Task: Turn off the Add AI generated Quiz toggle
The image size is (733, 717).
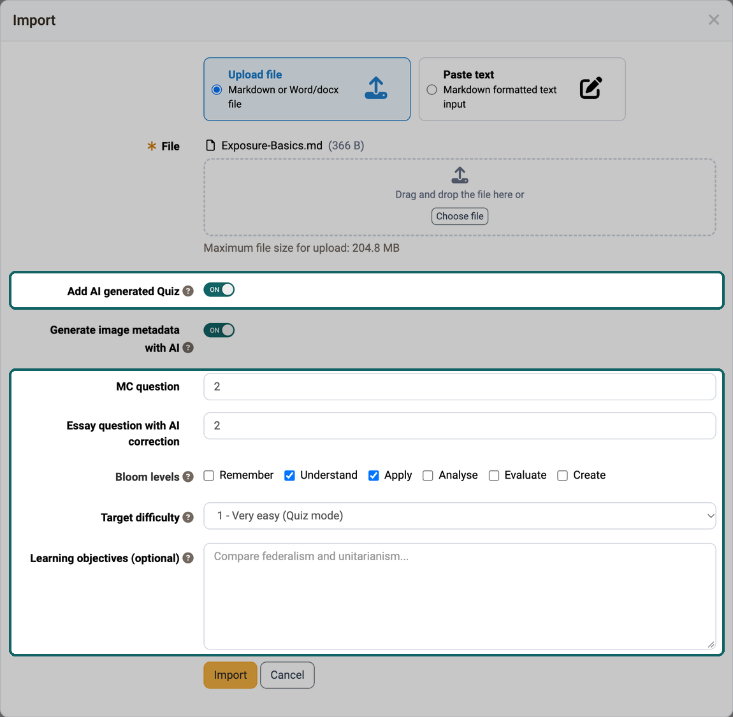Action: pos(219,290)
